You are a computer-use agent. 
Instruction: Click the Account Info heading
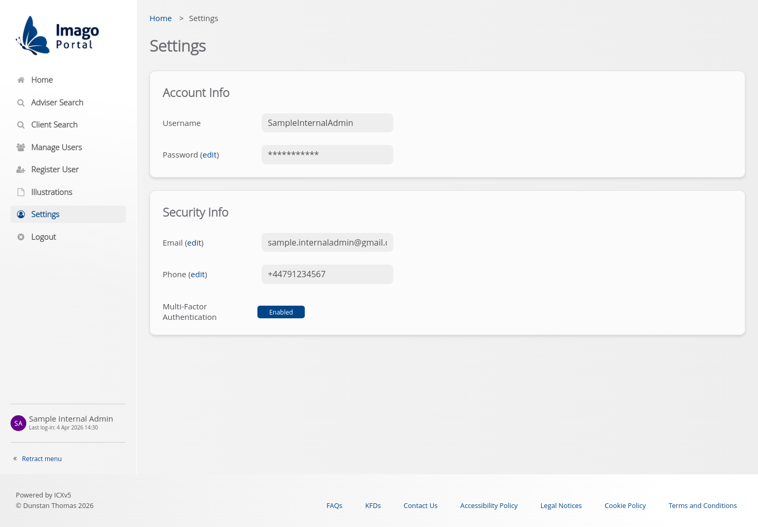point(196,93)
